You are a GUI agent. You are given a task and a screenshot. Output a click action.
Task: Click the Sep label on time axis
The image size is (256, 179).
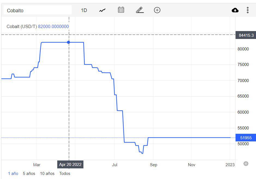point(153,165)
